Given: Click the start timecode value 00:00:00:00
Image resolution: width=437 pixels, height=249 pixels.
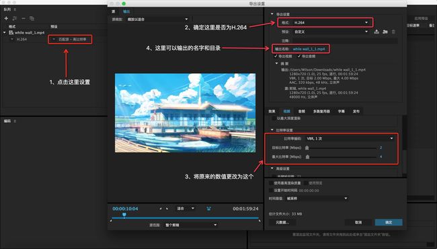Looking at the screenshot, I should click(309, 191).
